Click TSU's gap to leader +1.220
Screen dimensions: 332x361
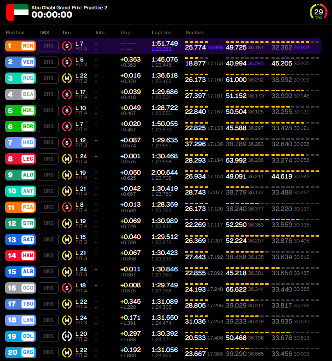128,307
